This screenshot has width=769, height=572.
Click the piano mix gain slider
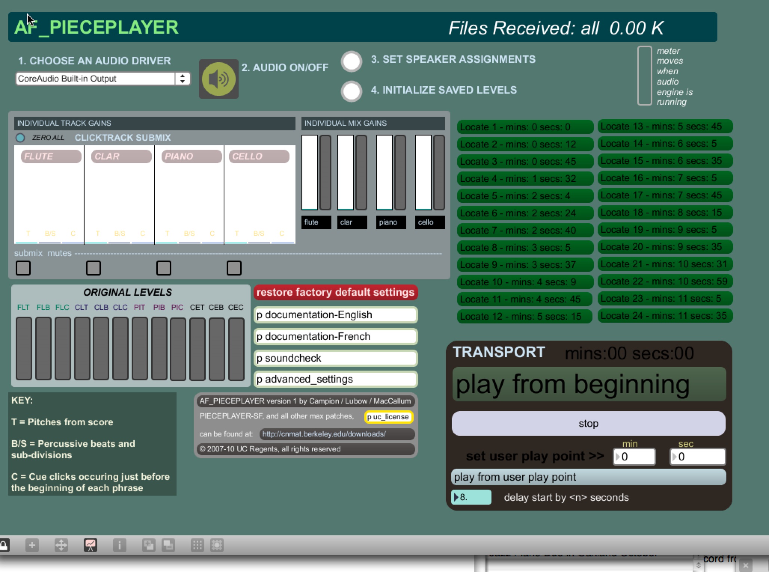tap(384, 172)
